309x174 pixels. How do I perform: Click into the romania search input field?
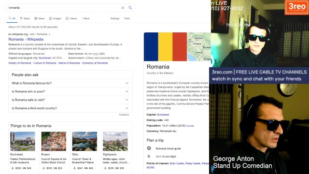pos(63,8)
